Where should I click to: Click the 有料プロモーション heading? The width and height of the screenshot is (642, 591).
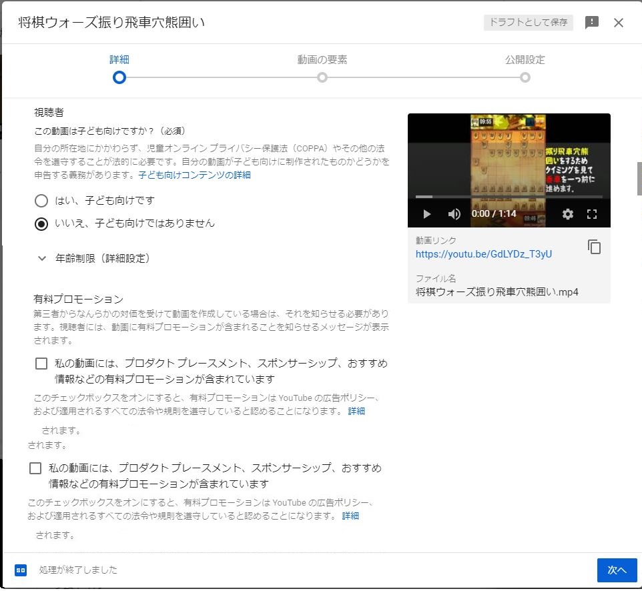78,300
